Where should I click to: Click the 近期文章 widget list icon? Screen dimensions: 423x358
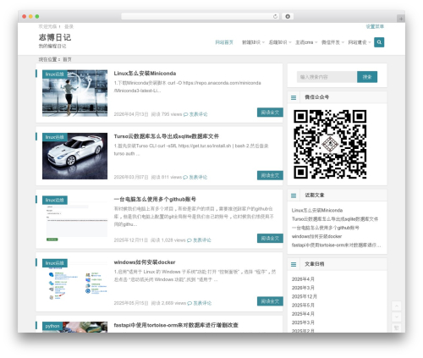(294, 196)
